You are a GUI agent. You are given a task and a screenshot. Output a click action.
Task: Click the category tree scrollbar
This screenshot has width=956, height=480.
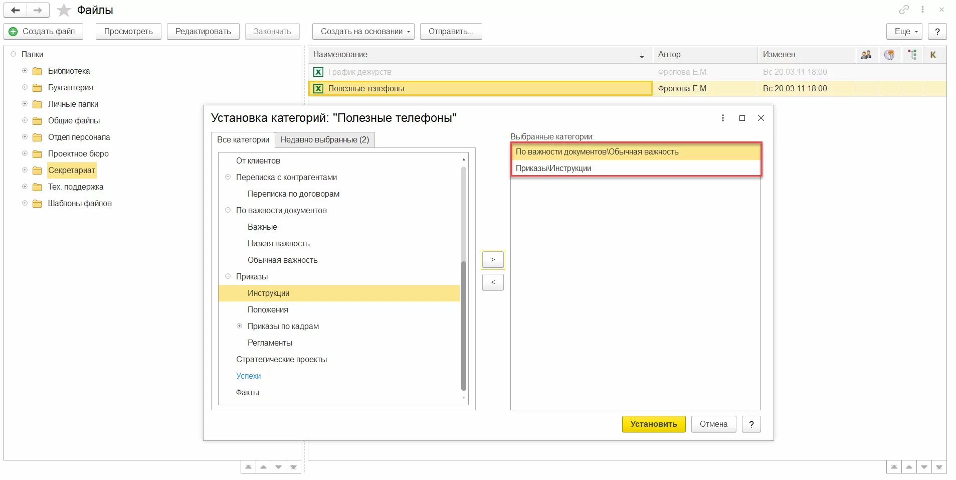[464, 326]
